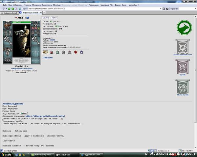Image resolution: width=197 pixels, height=157 pixels.
Task: Expand the address bar history dropdown
Action: (161, 9)
